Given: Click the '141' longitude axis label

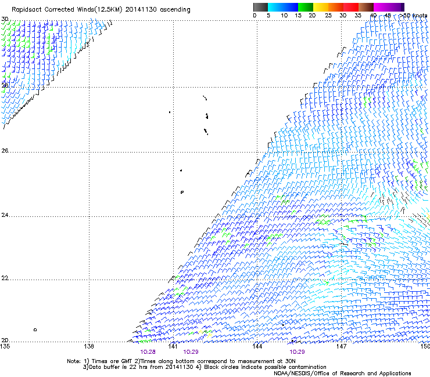Looking at the screenshot, I should coord(173,346).
